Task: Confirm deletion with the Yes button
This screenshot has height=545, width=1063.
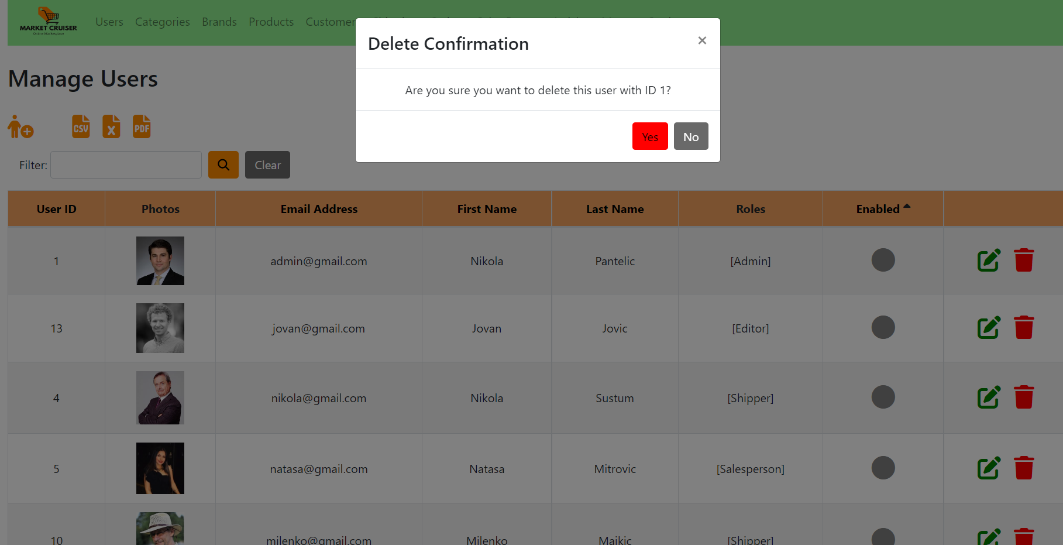Action: [x=650, y=136]
